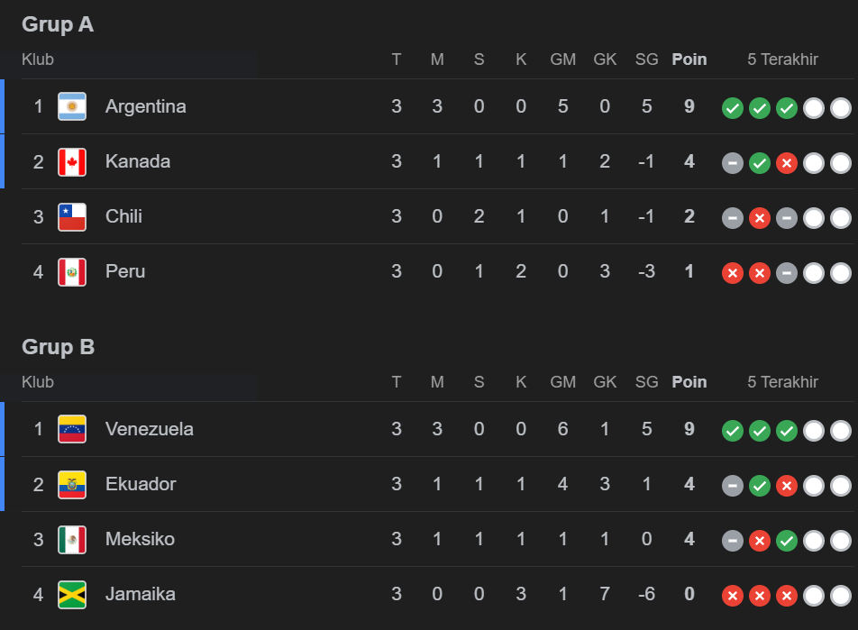The height and width of the screenshot is (630, 858).
Task: Click the Poin column header in Grup A
Action: 689,59
